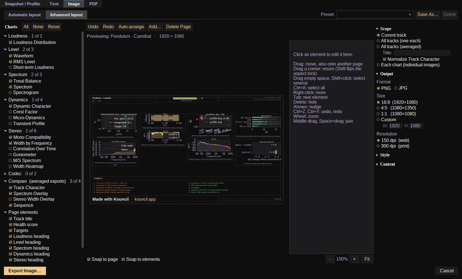
Task: Click None to deselect charts
Action: pos(38,27)
